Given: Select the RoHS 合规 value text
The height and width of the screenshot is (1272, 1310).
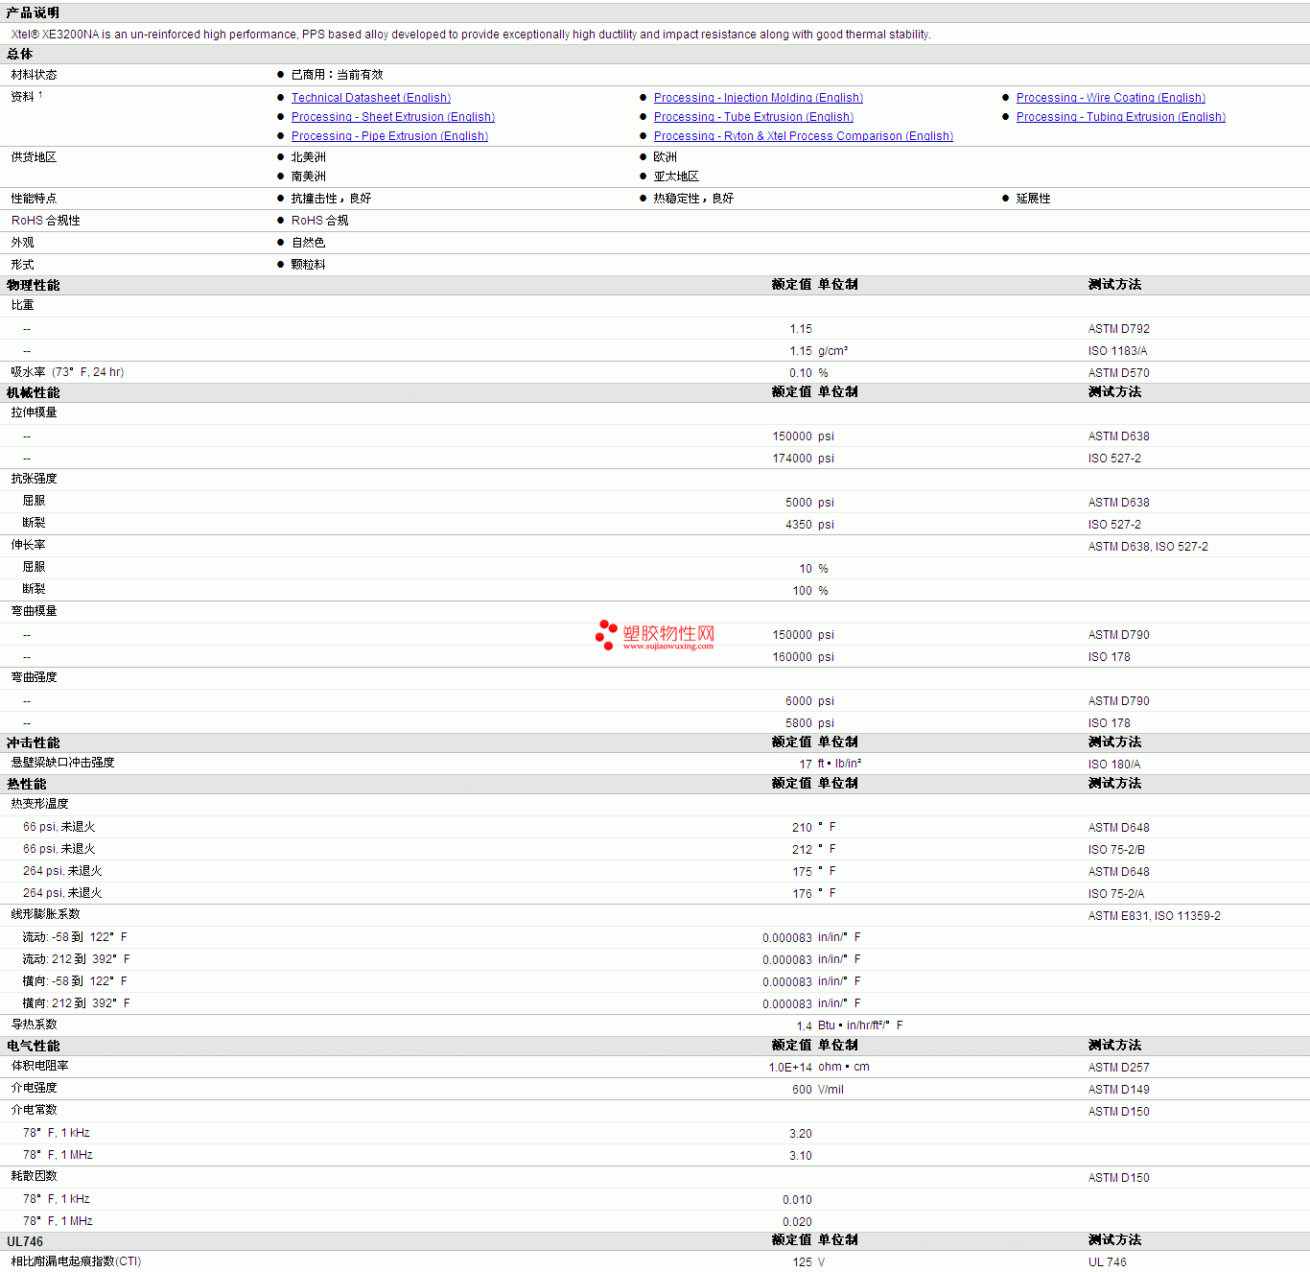Looking at the screenshot, I should click(x=320, y=221).
